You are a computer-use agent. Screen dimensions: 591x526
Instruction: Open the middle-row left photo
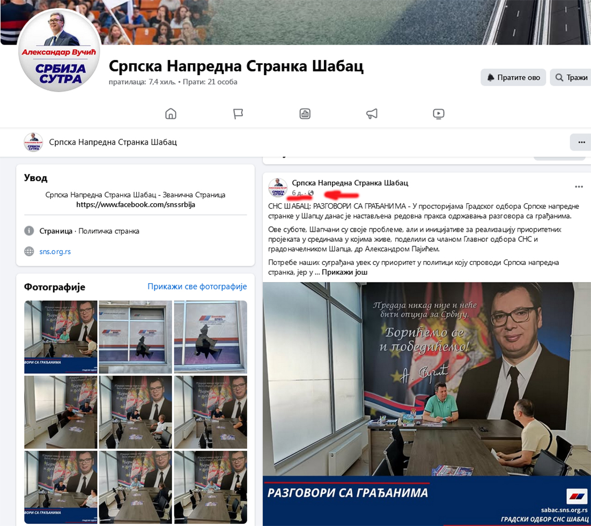(x=61, y=412)
